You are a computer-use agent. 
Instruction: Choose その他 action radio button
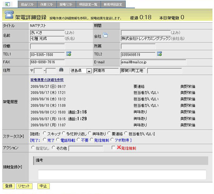(x=53, y=147)
